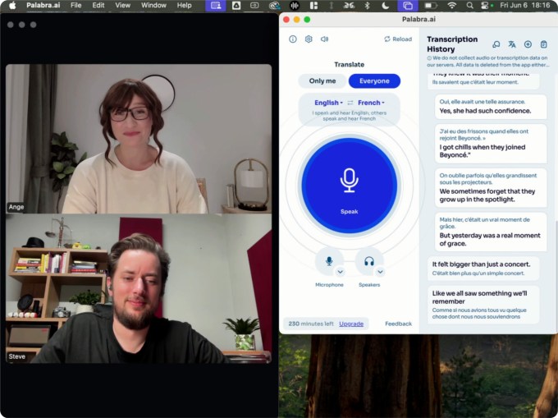Screen dimensions: 558x418
Task: Click the Ange name label
Action: tap(16, 207)
